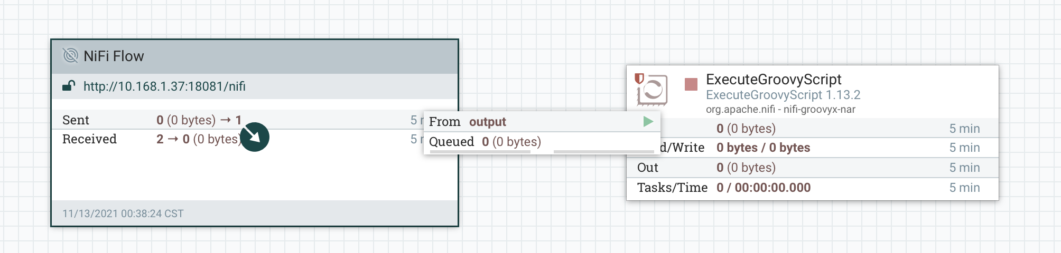Select the NiFi Flow group title
This screenshot has width=1061, height=253.
point(114,56)
